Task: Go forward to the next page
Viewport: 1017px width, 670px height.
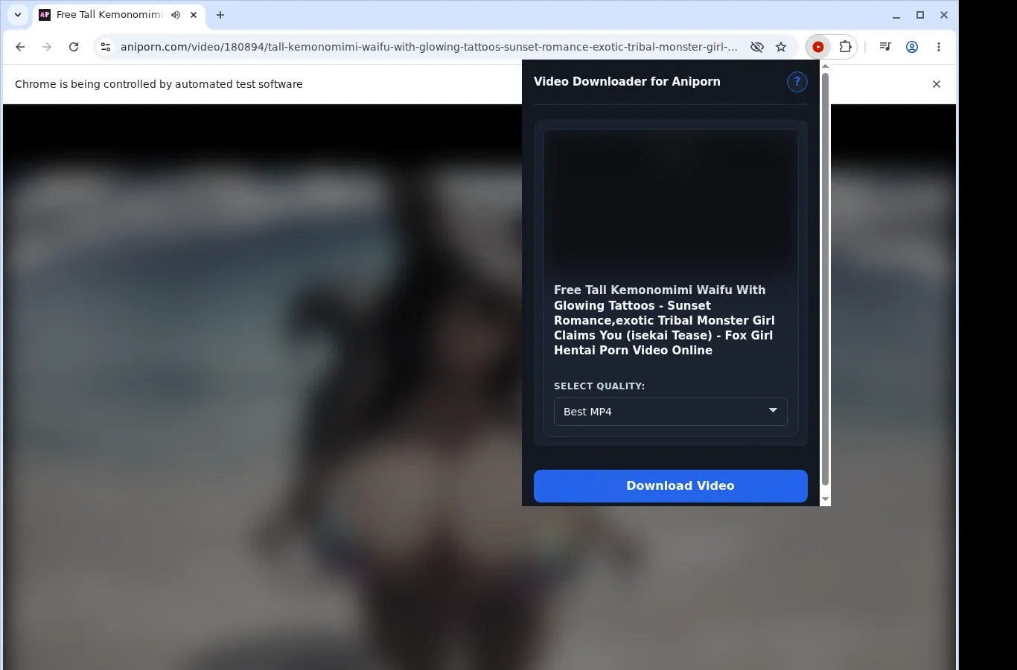Action: point(47,47)
